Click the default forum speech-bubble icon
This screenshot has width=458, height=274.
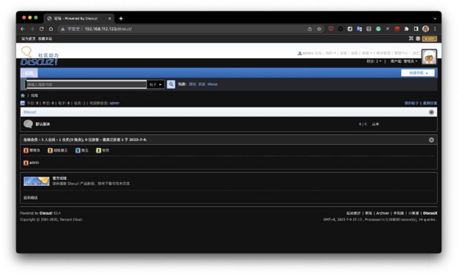click(x=28, y=124)
